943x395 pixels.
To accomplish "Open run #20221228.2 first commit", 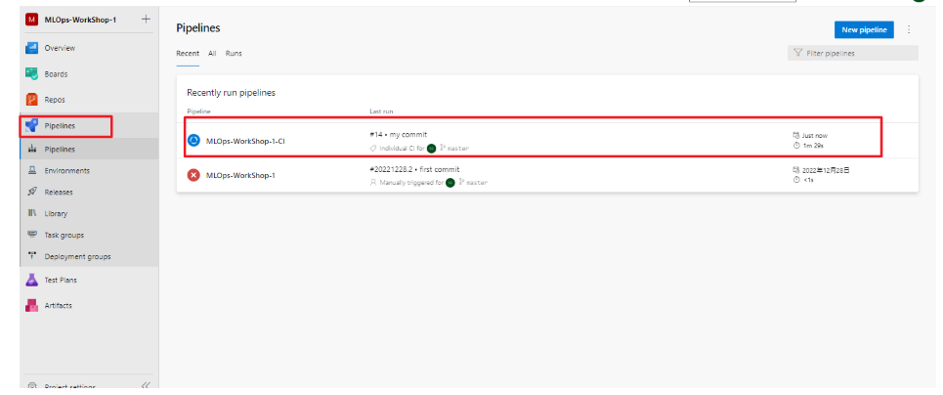I will 414,169.
